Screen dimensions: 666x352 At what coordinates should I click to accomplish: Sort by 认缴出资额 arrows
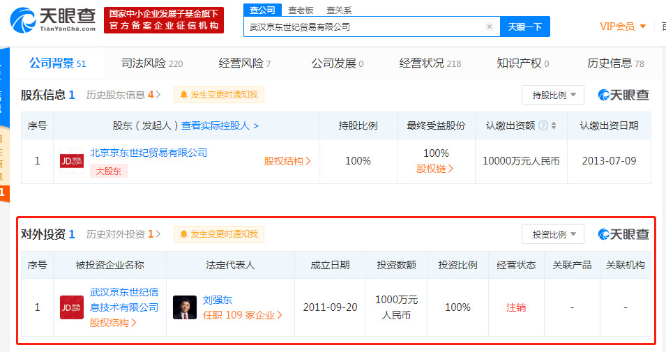pyautogui.click(x=554, y=125)
